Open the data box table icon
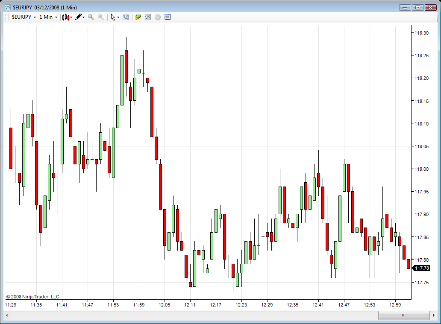This screenshot has height=324, width=441. coord(168,17)
